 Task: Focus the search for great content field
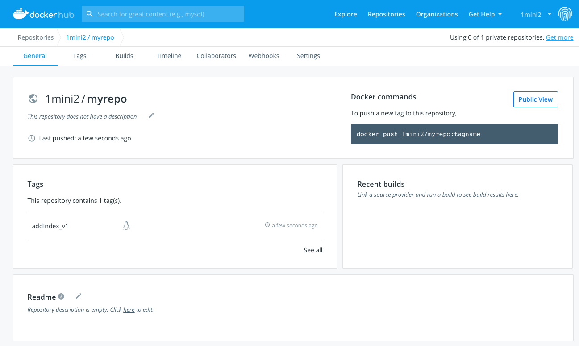point(163,14)
